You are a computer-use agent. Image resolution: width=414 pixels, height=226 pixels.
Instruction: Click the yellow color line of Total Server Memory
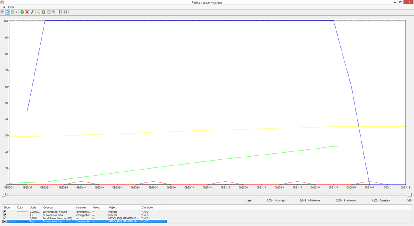[x=22, y=218]
